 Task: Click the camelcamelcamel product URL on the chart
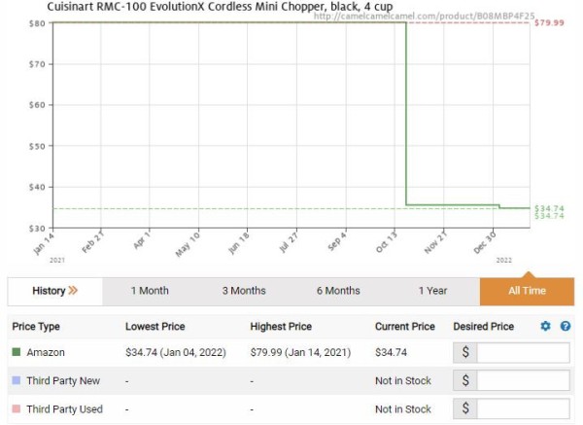tap(425, 16)
